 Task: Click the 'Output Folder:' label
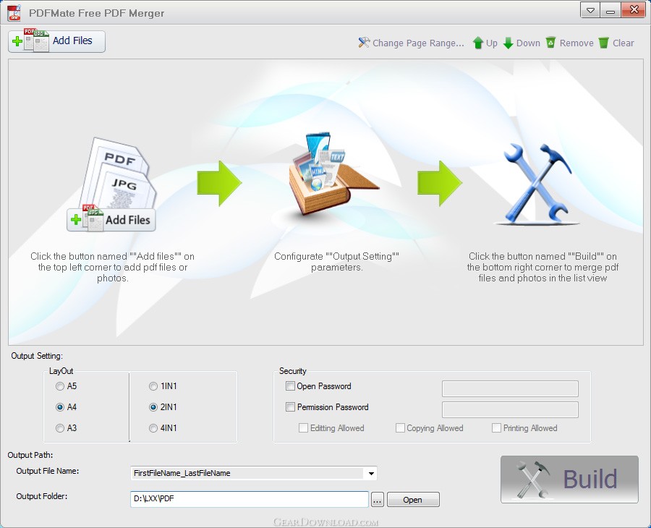coord(41,496)
